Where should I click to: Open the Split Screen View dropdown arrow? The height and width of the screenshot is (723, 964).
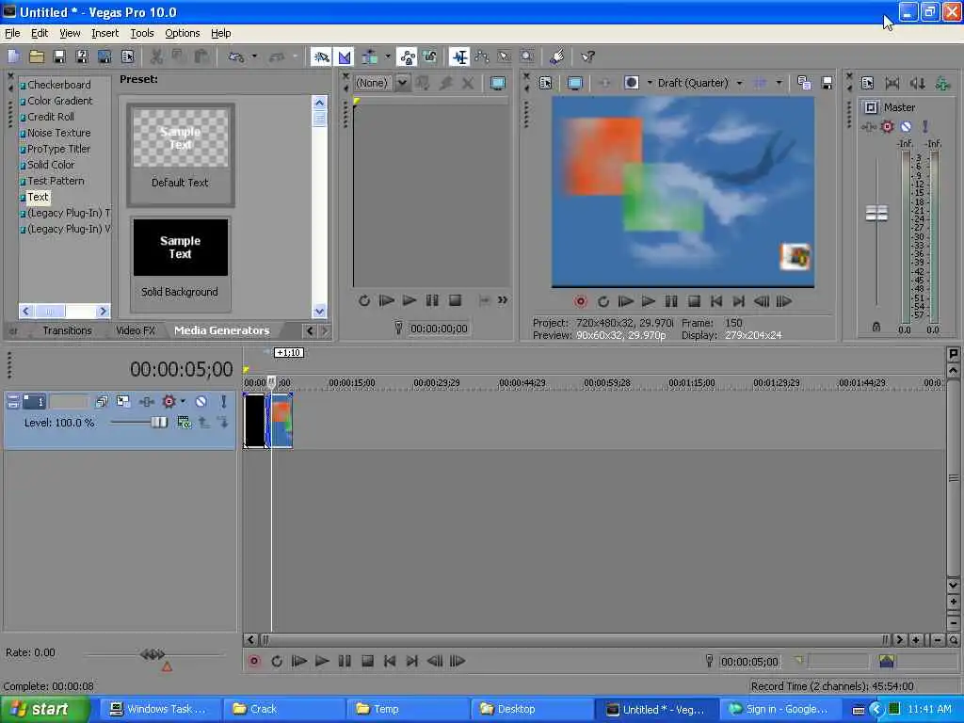650,83
